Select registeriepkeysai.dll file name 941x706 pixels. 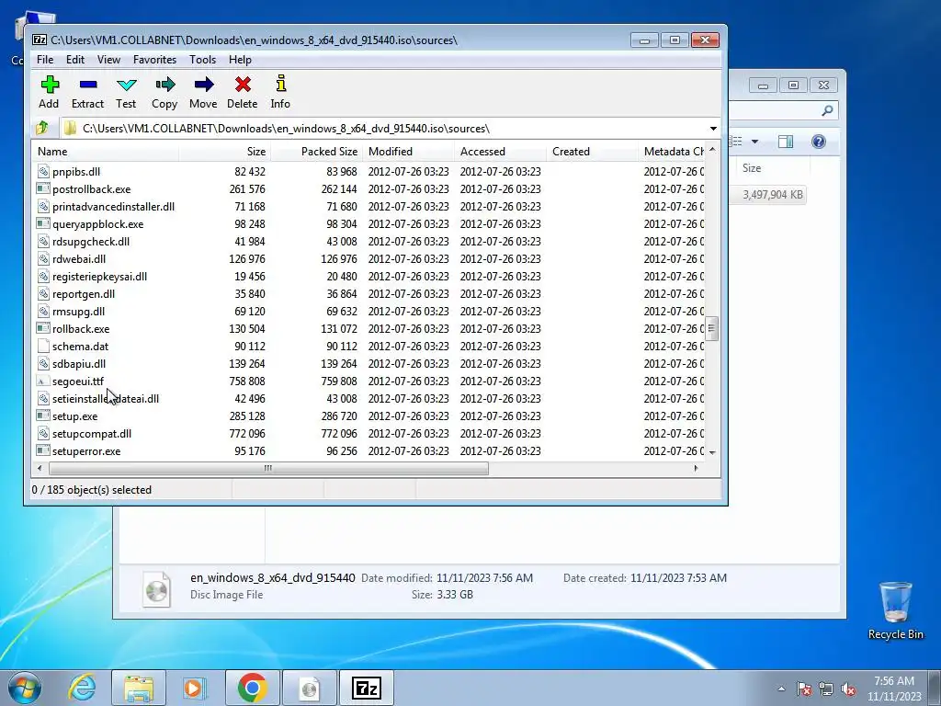point(99,276)
